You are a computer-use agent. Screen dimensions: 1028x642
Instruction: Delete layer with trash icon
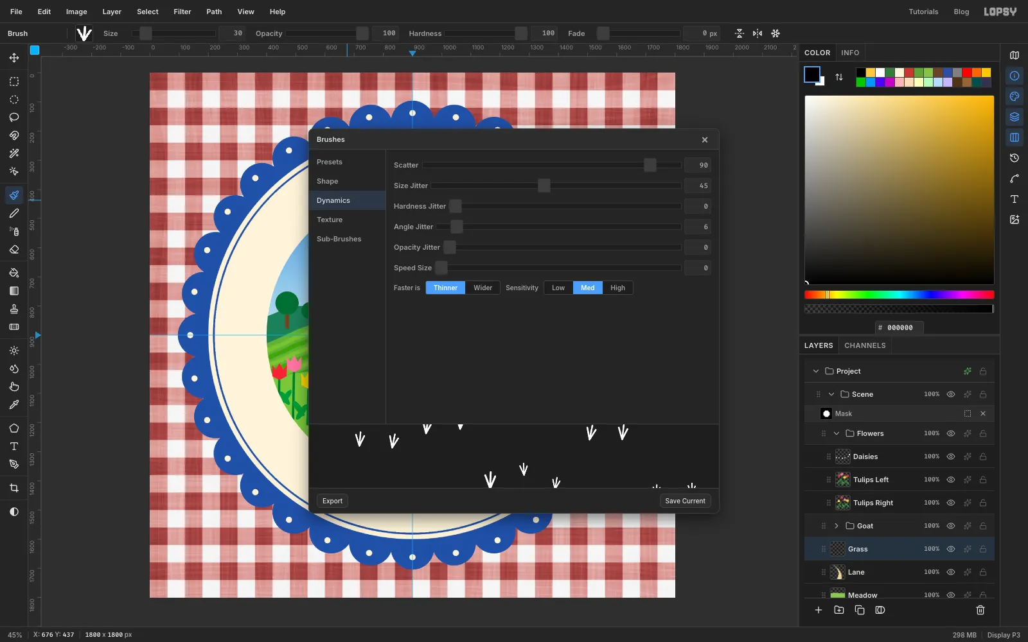[x=980, y=610]
